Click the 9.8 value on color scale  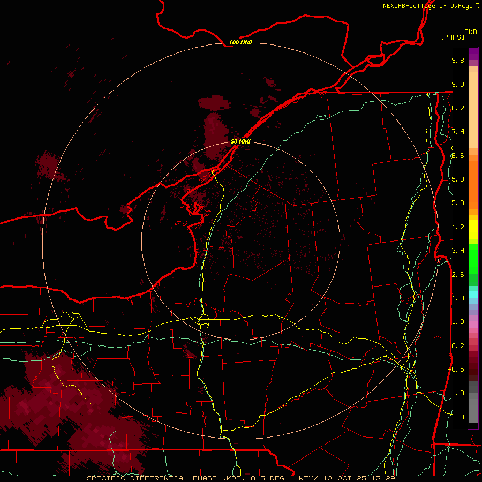tap(458, 60)
